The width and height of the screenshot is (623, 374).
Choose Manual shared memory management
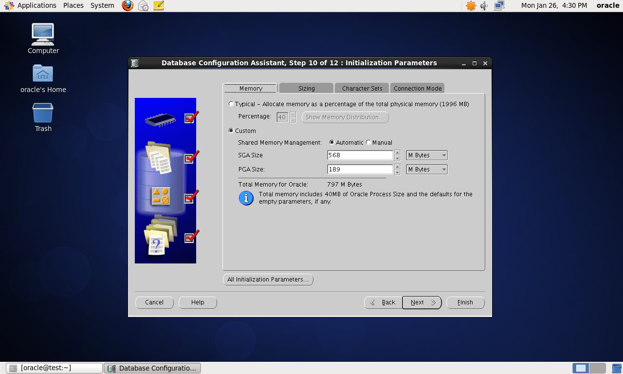click(368, 143)
